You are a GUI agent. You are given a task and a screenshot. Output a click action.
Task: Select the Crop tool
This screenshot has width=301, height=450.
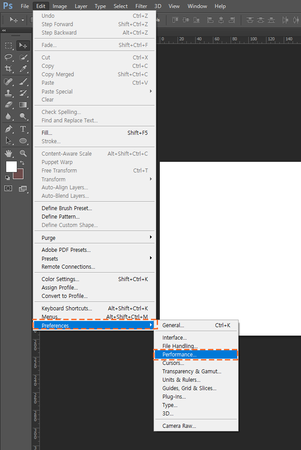pyautogui.click(x=8, y=68)
